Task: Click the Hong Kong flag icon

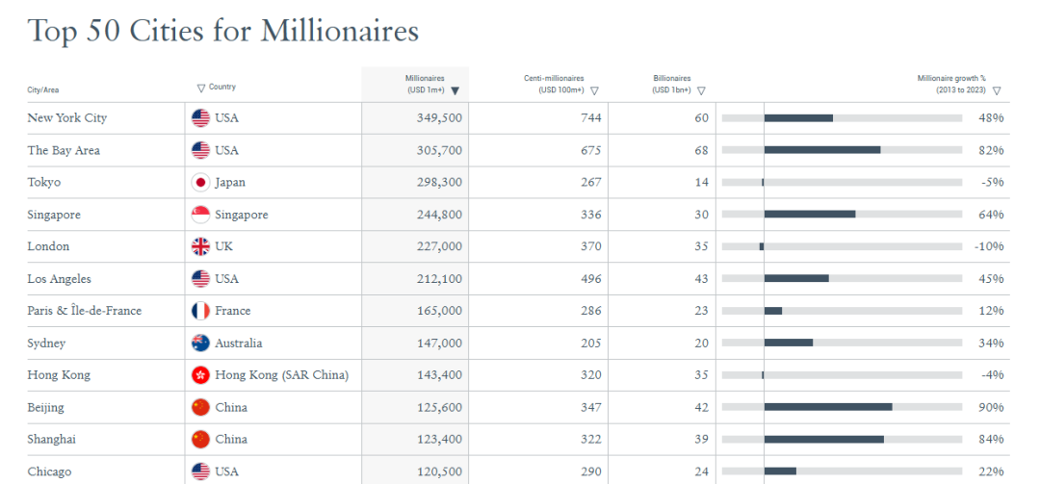Action: 200,375
